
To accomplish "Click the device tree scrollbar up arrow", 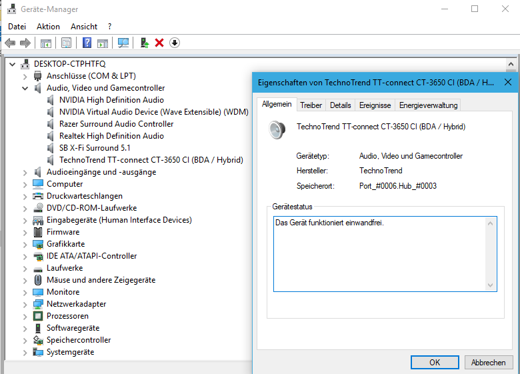I will point(511,64).
